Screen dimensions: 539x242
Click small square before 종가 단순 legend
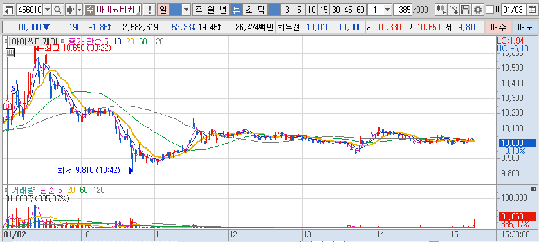[x=63, y=41]
